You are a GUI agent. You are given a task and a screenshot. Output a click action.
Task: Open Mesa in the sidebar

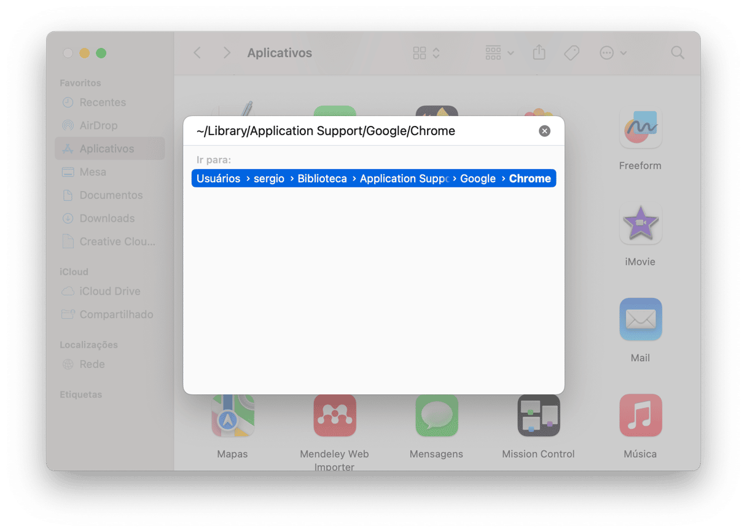(x=110, y=172)
